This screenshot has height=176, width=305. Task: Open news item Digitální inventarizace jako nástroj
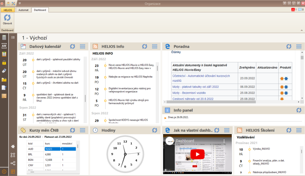tap(130, 90)
